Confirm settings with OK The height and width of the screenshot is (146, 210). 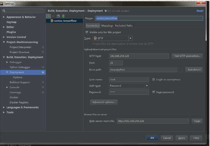pos(152,138)
